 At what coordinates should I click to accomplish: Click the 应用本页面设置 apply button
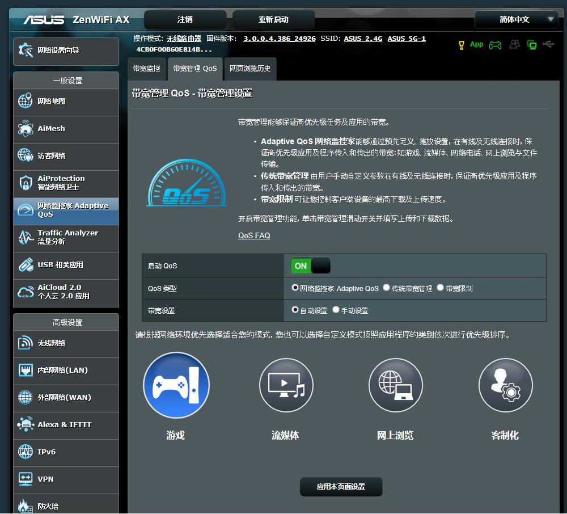point(341,486)
